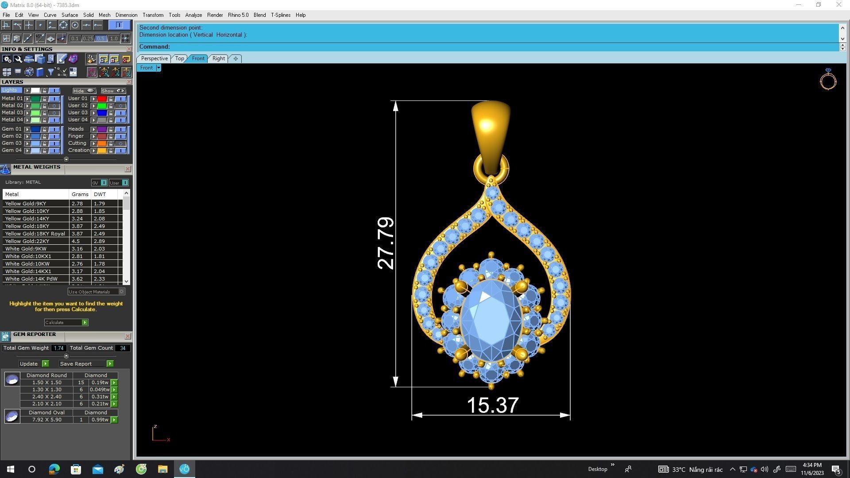The image size is (850, 478).
Task: Click the wrench options icon
Action: click(x=18, y=59)
